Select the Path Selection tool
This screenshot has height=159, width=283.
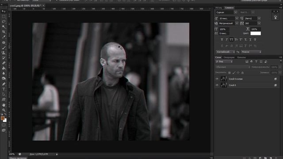pos(4,94)
